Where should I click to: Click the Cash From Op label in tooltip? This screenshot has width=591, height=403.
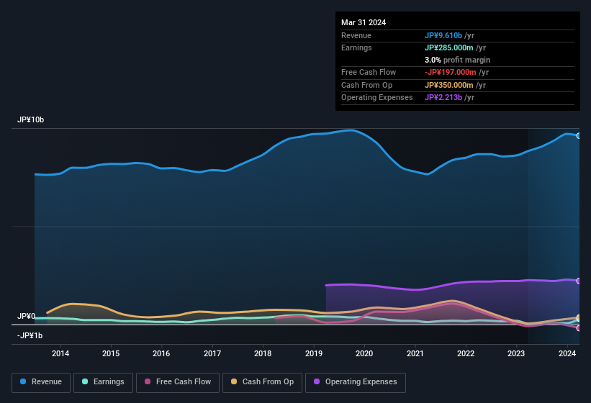coord(366,85)
